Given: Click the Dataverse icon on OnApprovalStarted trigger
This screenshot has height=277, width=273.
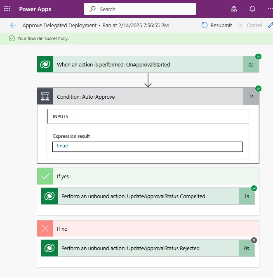Looking at the screenshot, I should pyautogui.click(x=45, y=64).
